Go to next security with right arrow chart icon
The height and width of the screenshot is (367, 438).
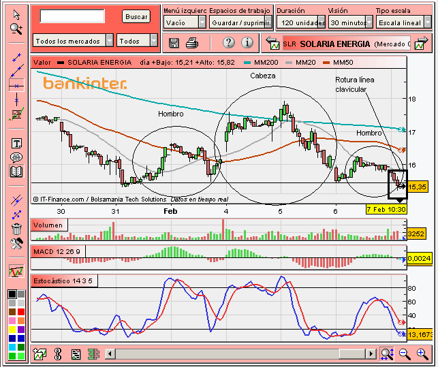(422, 43)
